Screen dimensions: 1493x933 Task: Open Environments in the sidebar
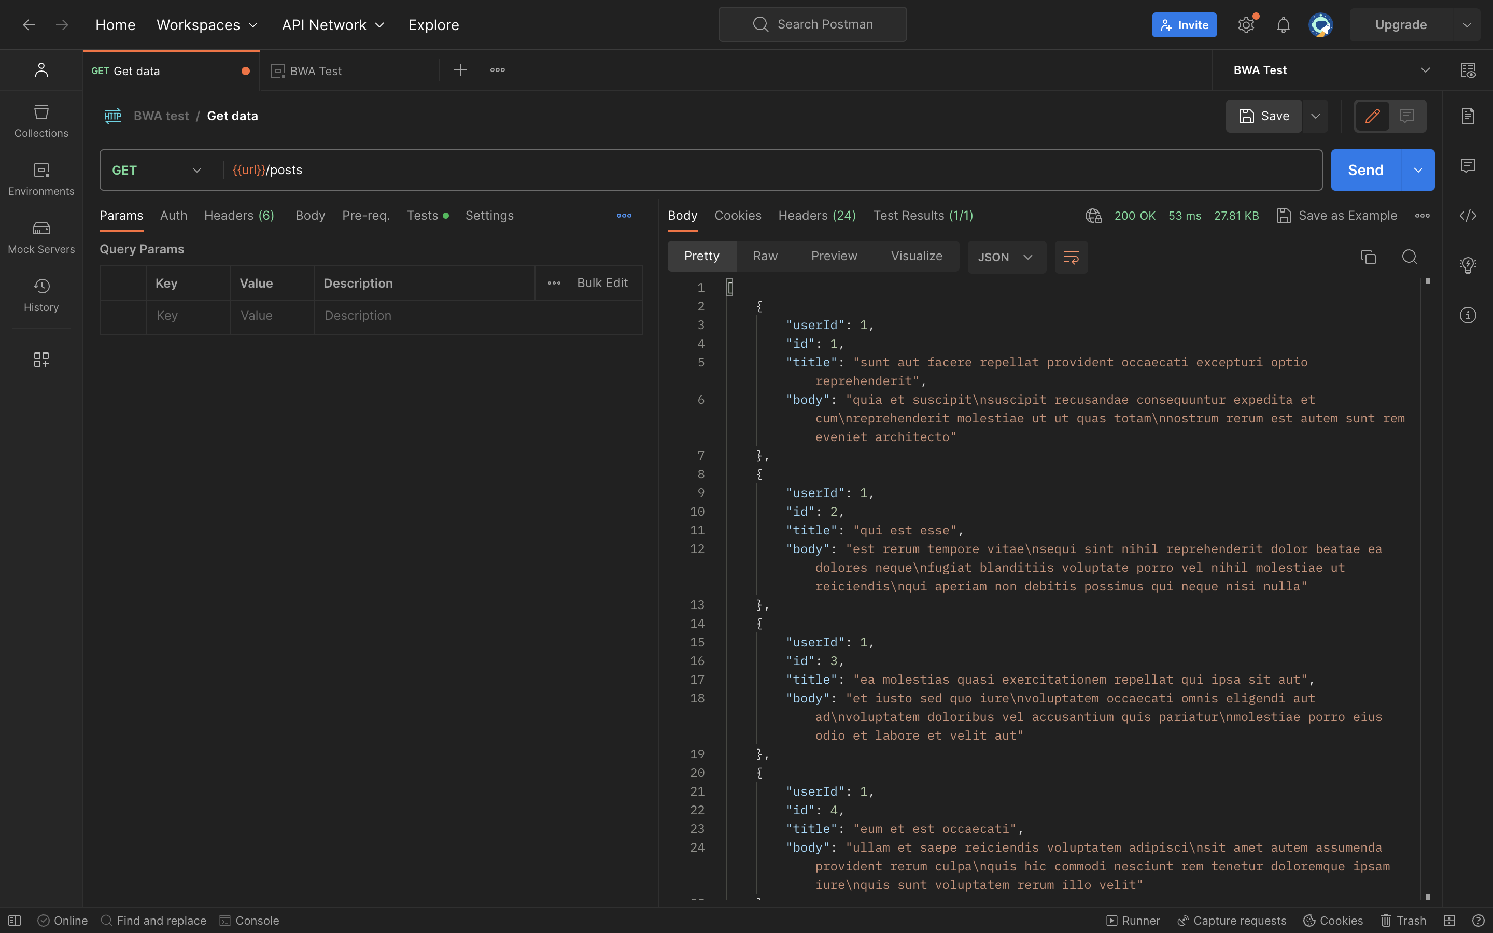tap(41, 179)
